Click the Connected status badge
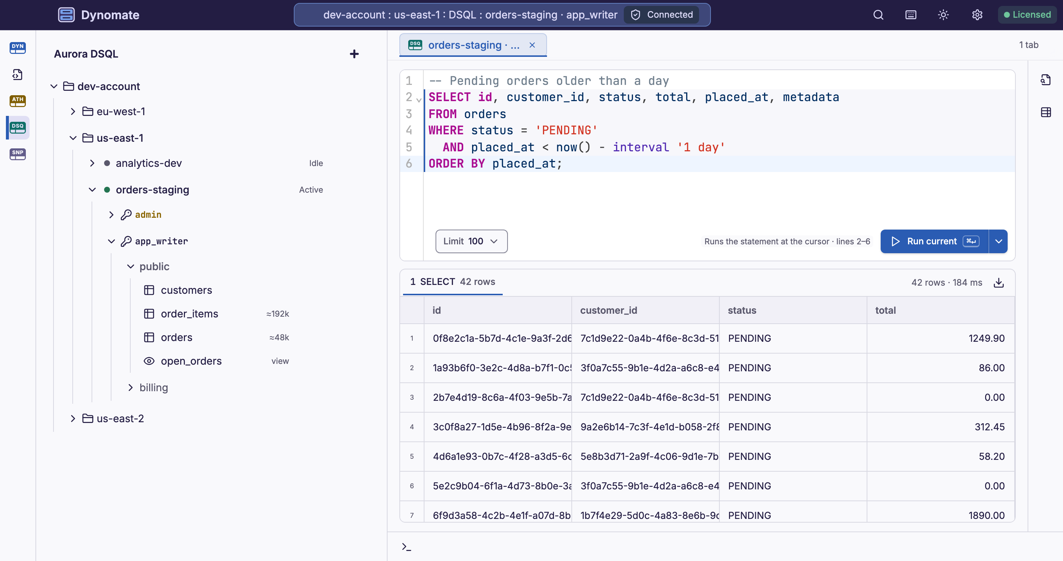Image resolution: width=1063 pixels, height=561 pixels. pyautogui.click(x=661, y=15)
